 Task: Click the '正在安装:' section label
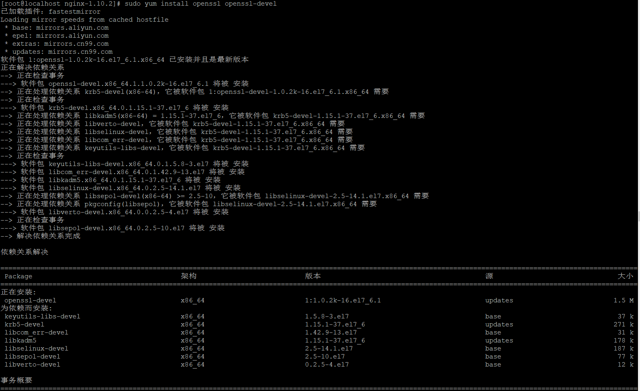pos(18,292)
